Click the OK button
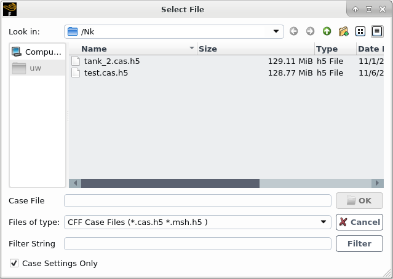 click(x=359, y=200)
